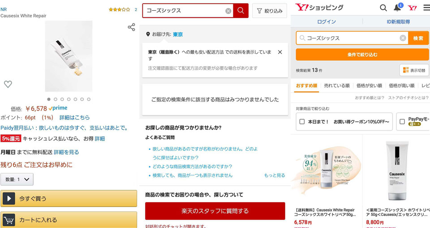Expand FAQ list with もっと見る
430x228 pixels.
coord(275,175)
